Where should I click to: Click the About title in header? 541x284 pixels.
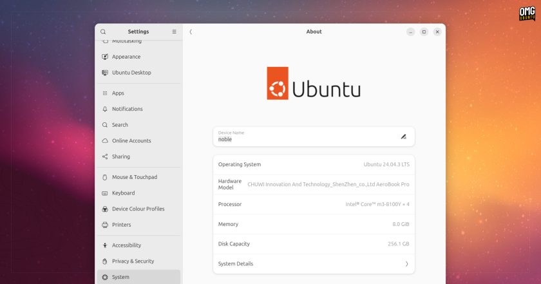click(x=314, y=32)
